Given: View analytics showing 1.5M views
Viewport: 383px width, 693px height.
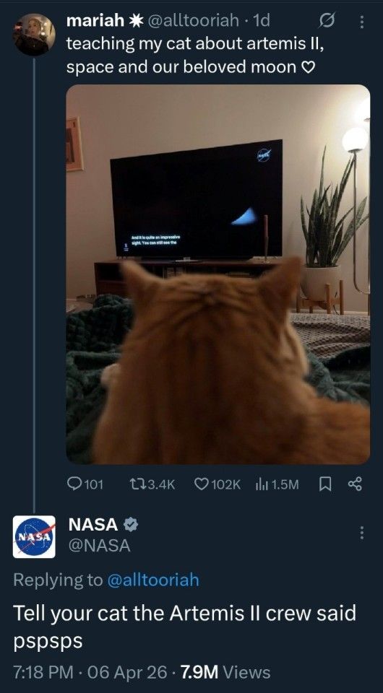Looking at the screenshot, I should [277, 484].
